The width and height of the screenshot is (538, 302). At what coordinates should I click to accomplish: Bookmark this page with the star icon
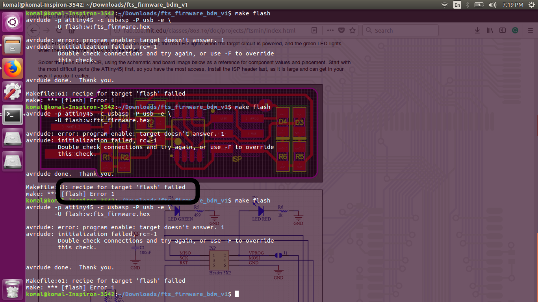[352, 30]
